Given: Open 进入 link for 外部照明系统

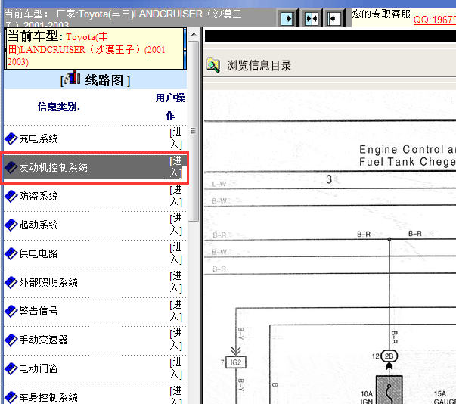Looking at the screenshot, I should (x=176, y=282).
